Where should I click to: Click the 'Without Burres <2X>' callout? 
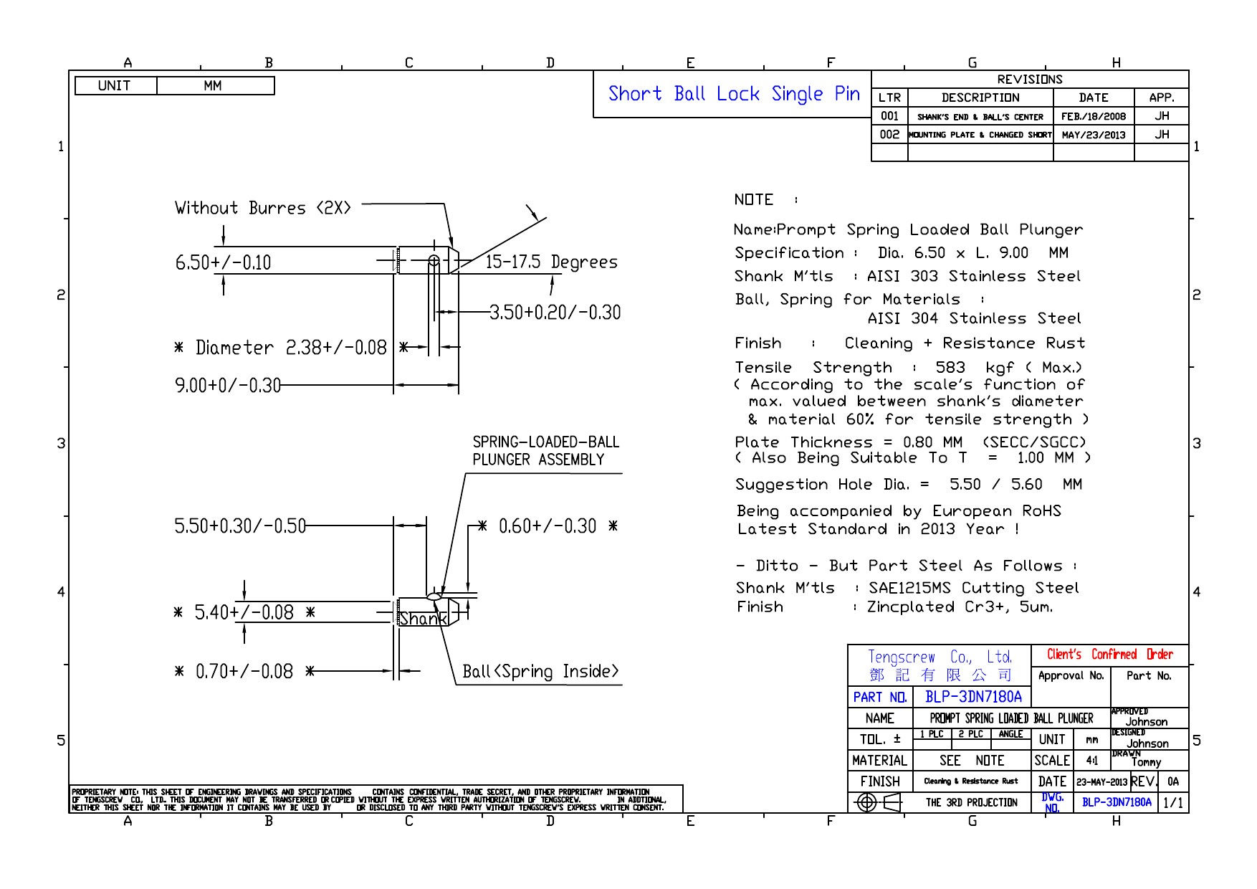[263, 208]
